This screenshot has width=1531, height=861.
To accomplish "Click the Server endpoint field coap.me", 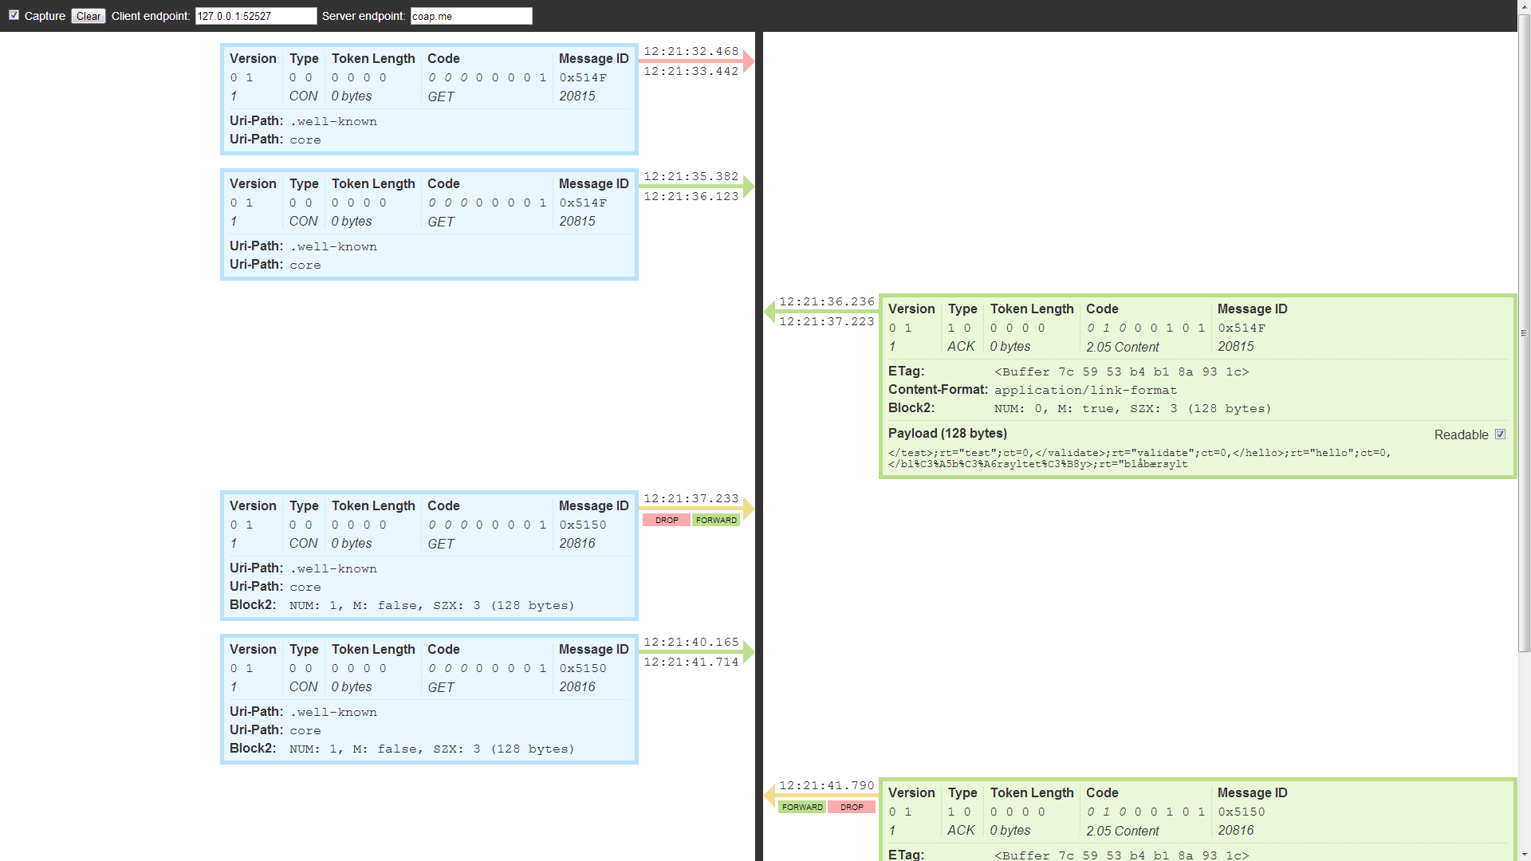I will click(470, 16).
